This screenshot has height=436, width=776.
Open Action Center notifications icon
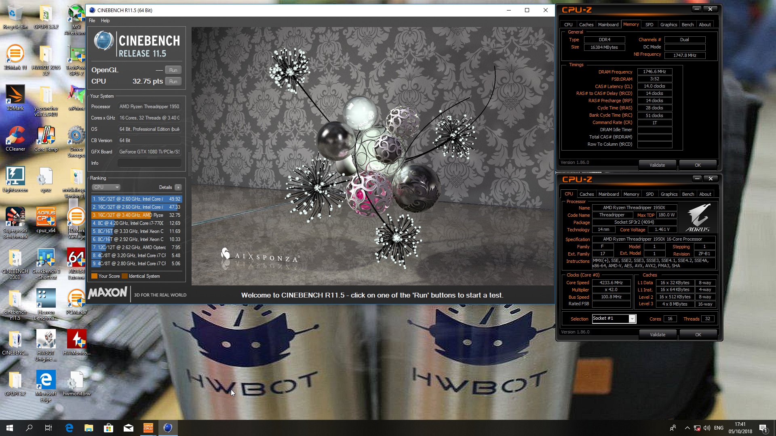(763, 428)
